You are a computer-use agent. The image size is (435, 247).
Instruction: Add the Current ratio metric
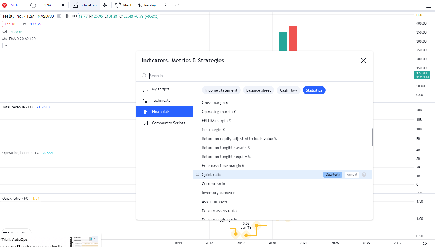(x=282, y=184)
